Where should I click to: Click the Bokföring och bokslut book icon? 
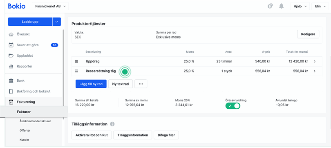point(11,92)
